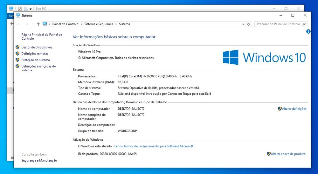This screenshot has height=174, width=318.
Task: Click the product ID 00330-80000-00000-AA495
Action: (x=118, y=154)
